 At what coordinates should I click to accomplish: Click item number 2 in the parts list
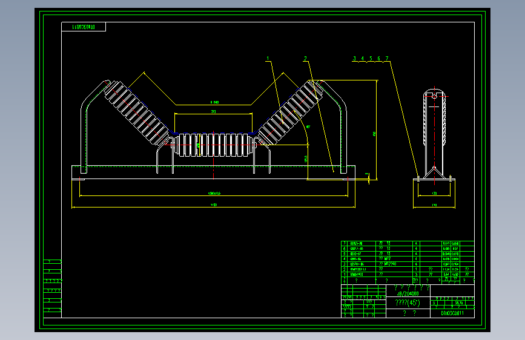pyautogui.click(x=344, y=269)
